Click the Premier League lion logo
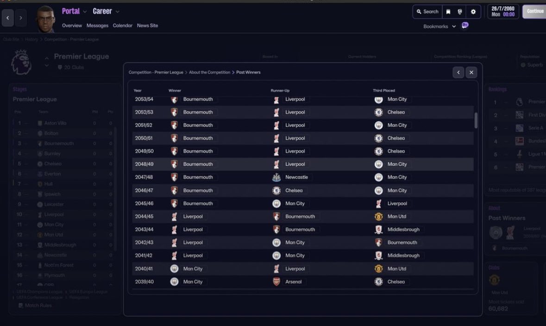 (21, 62)
